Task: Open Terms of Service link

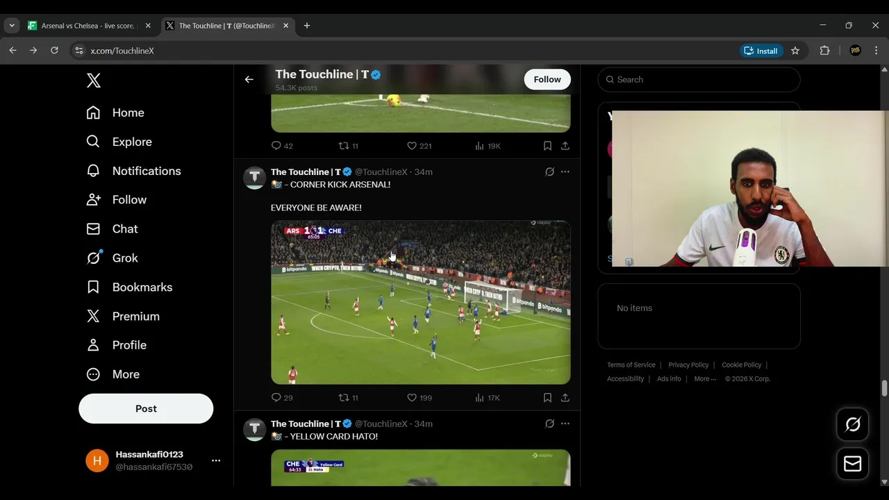Action: tap(631, 365)
